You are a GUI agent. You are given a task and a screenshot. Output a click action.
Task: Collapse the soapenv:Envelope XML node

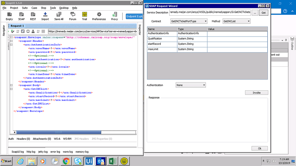pyautogui.click(x=11, y=37)
